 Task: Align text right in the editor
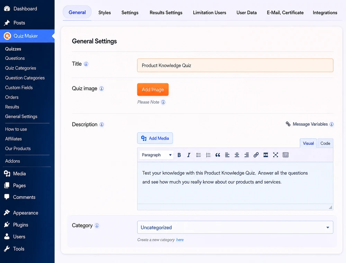pyautogui.click(x=246, y=155)
